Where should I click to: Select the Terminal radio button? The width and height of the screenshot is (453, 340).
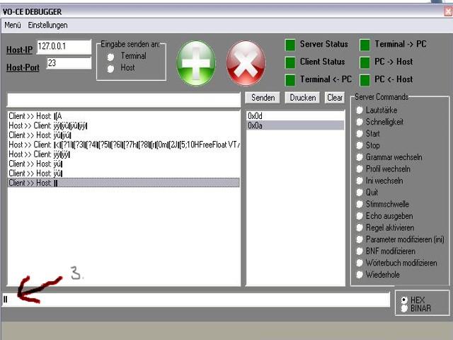110,57
